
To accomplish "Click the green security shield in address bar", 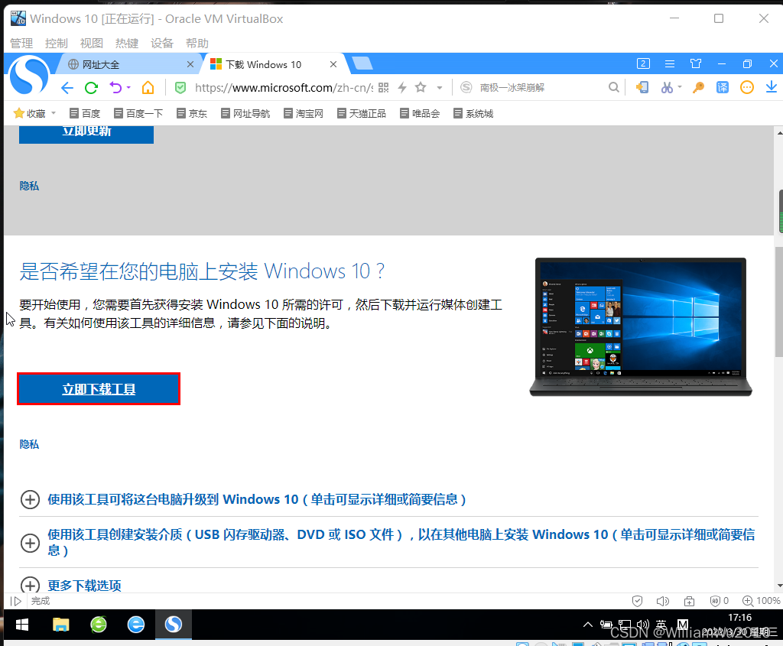I will coord(180,88).
